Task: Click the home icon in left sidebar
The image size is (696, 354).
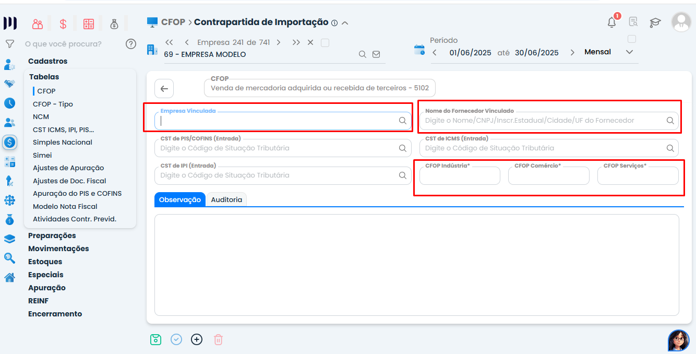Action: coord(9,277)
